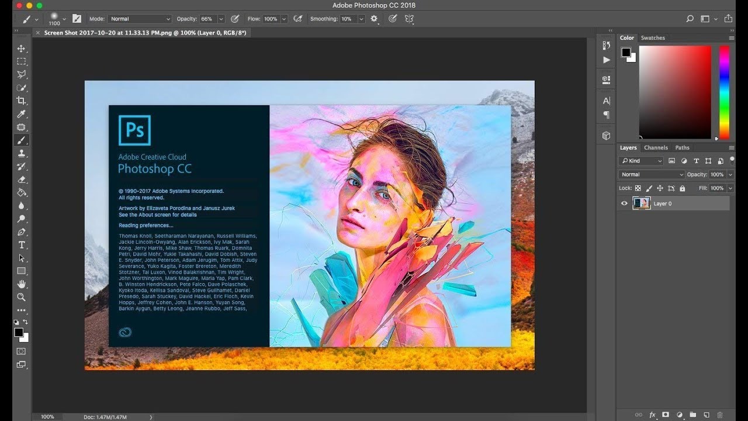Viewport: 748px width, 421px height.
Task: Expand the layer filter Kind dropdown
Action: (x=641, y=161)
